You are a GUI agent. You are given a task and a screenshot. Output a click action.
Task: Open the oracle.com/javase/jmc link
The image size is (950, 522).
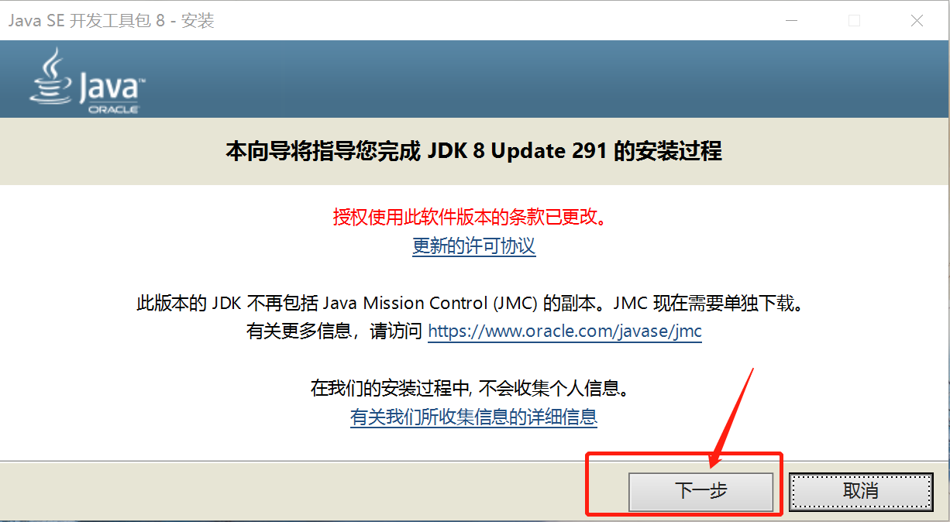tap(565, 331)
